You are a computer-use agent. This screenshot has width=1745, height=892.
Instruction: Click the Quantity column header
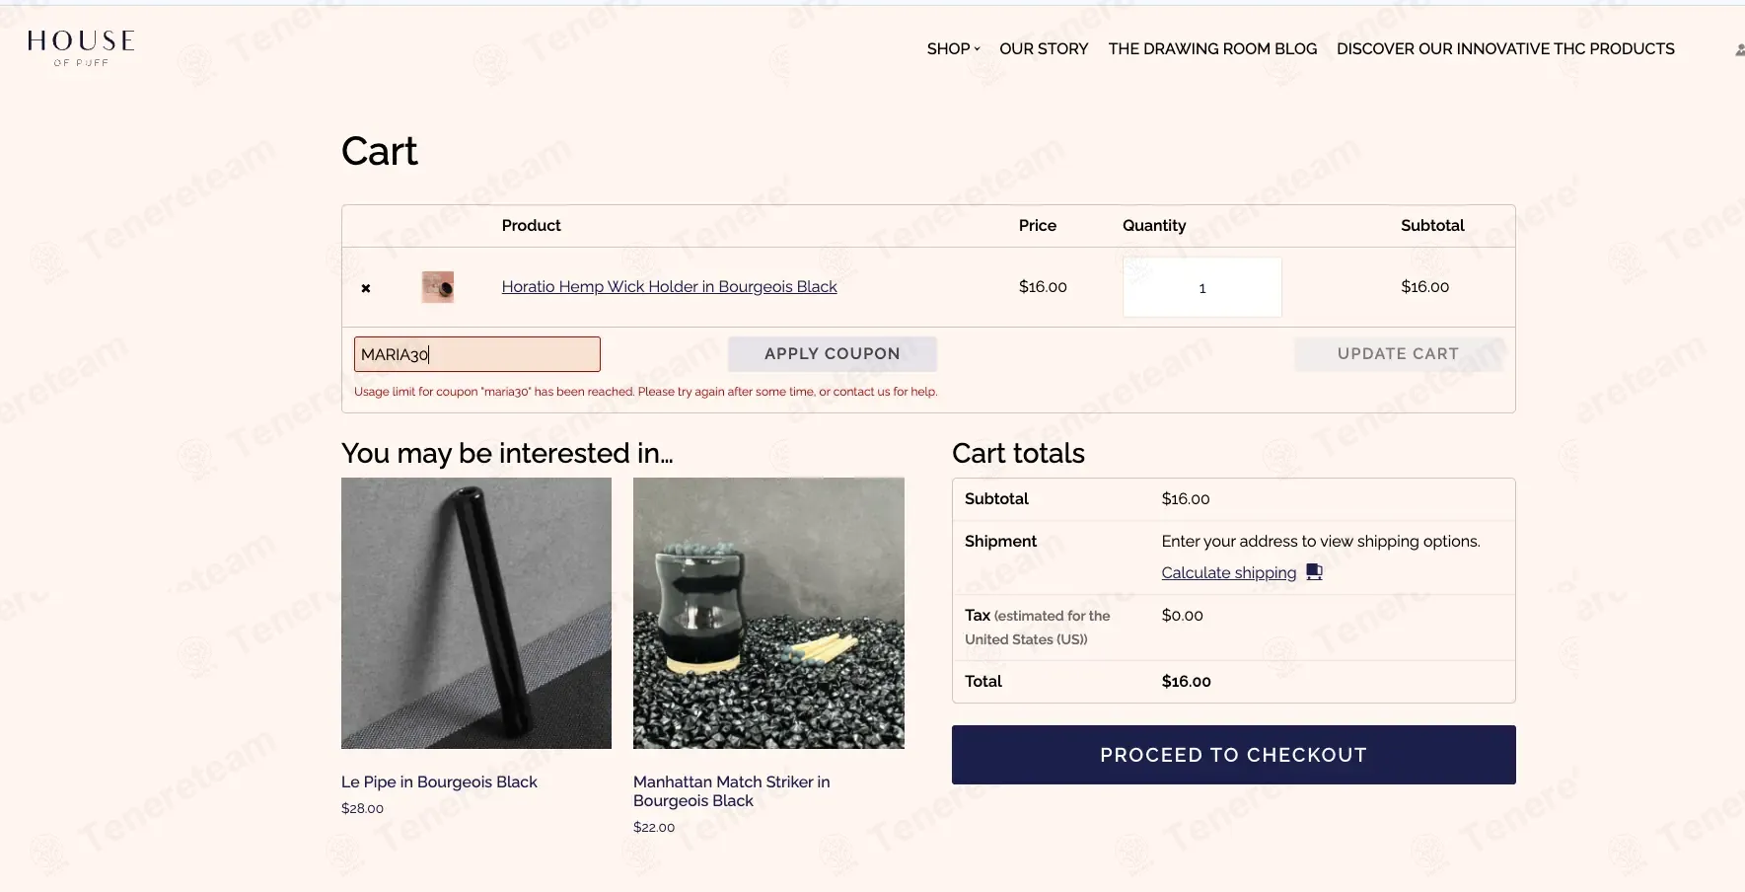pos(1154,225)
